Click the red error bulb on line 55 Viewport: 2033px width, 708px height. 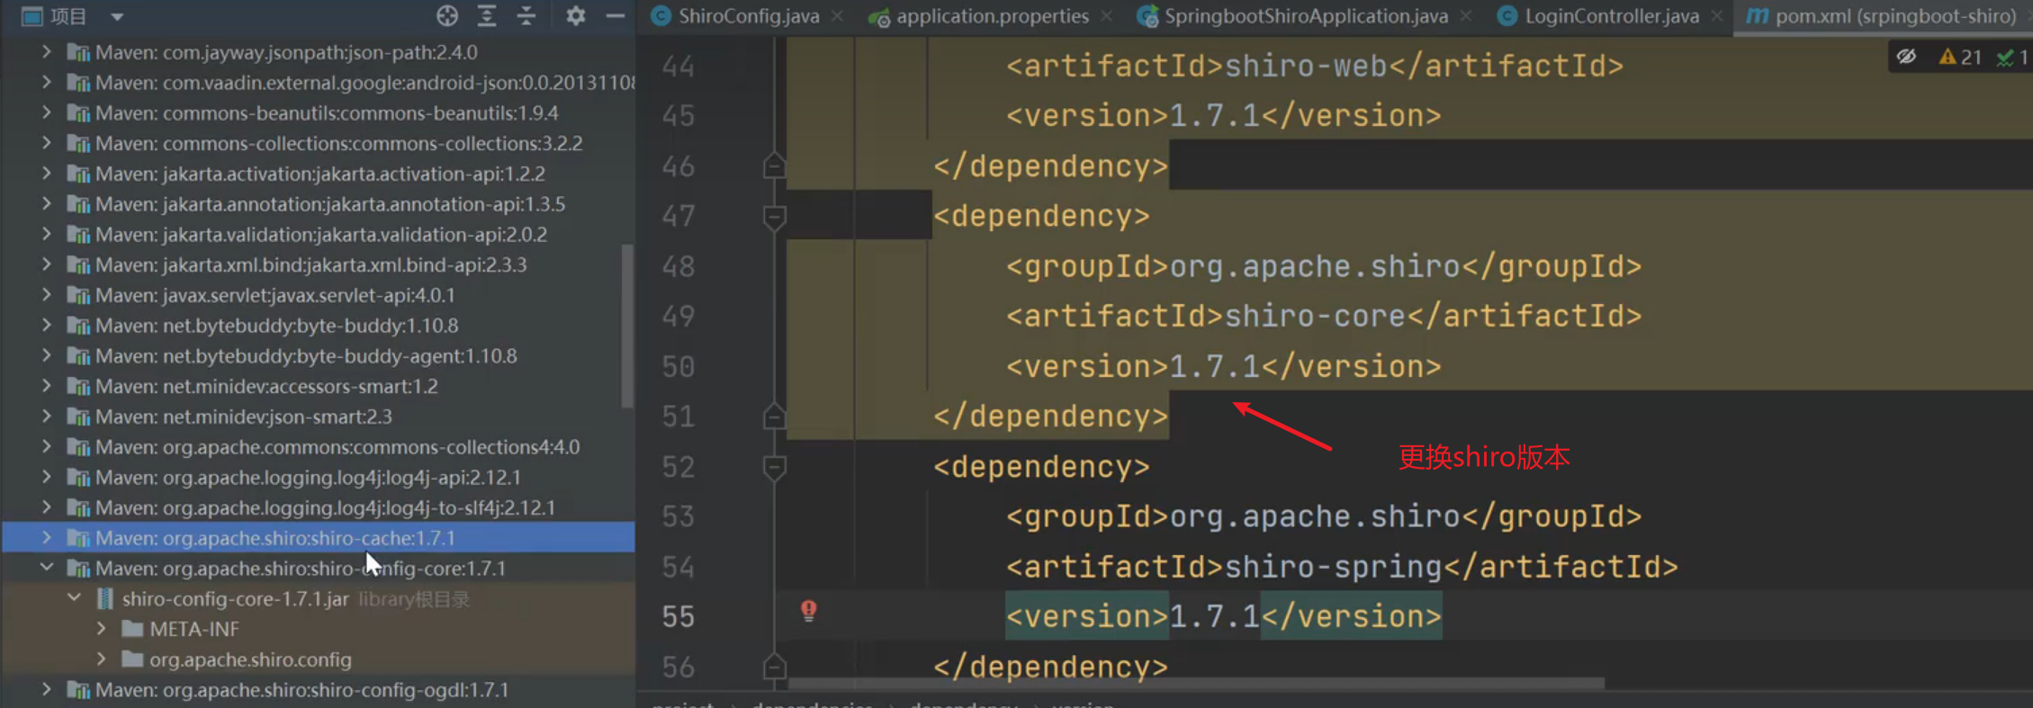click(809, 611)
